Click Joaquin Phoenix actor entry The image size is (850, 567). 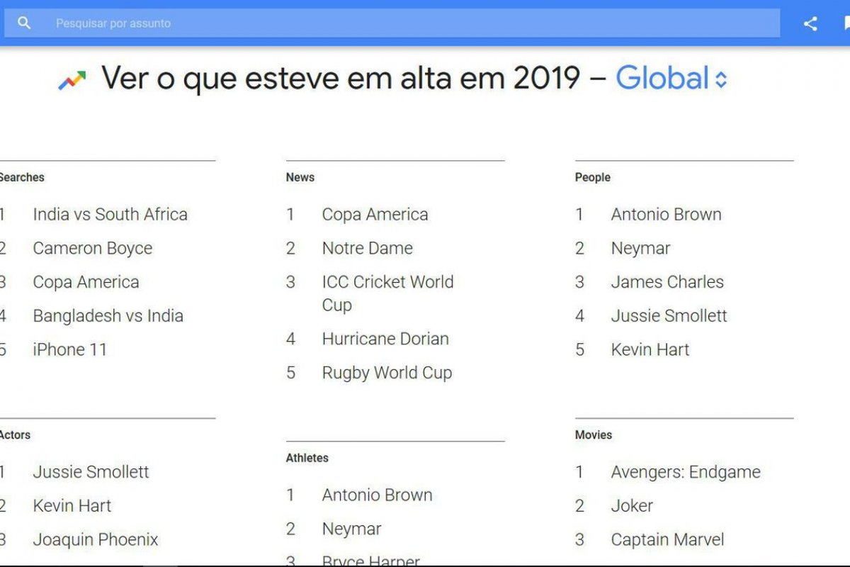pyautogui.click(x=96, y=540)
